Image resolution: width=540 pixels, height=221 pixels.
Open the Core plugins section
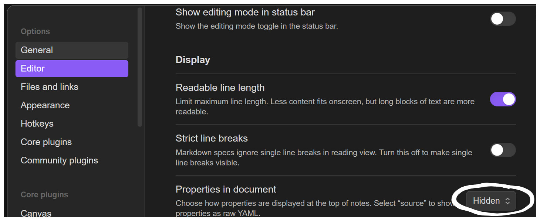pos(46,142)
